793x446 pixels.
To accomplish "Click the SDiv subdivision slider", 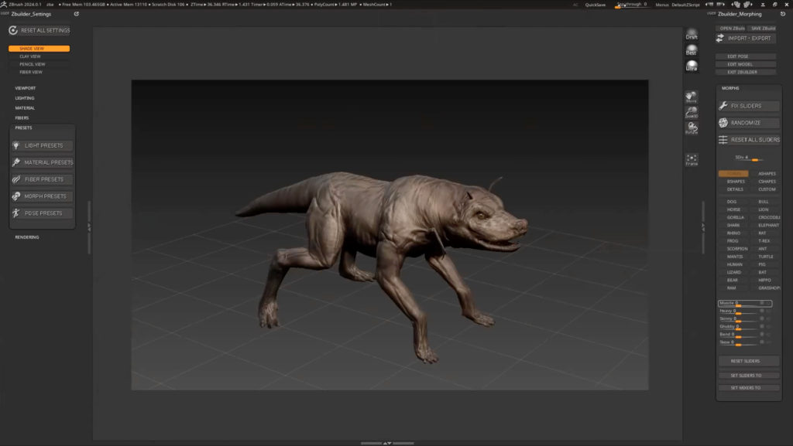I will [x=747, y=158].
